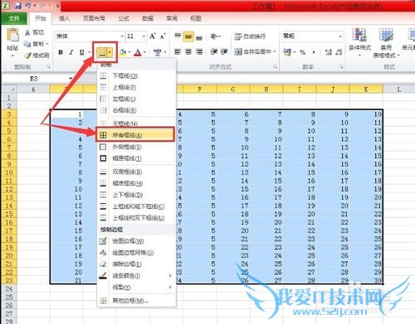Click More Borders (其他边框) menu entry
The height and width of the screenshot is (324, 415).
[136, 301]
